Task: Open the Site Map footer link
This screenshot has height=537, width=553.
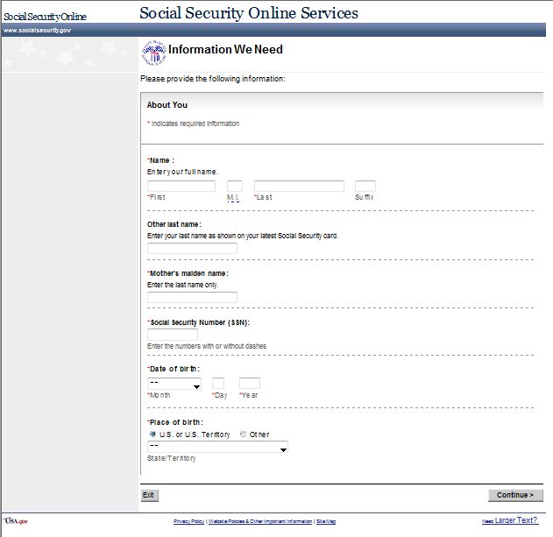Action: pyautogui.click(x=326, y=521)
